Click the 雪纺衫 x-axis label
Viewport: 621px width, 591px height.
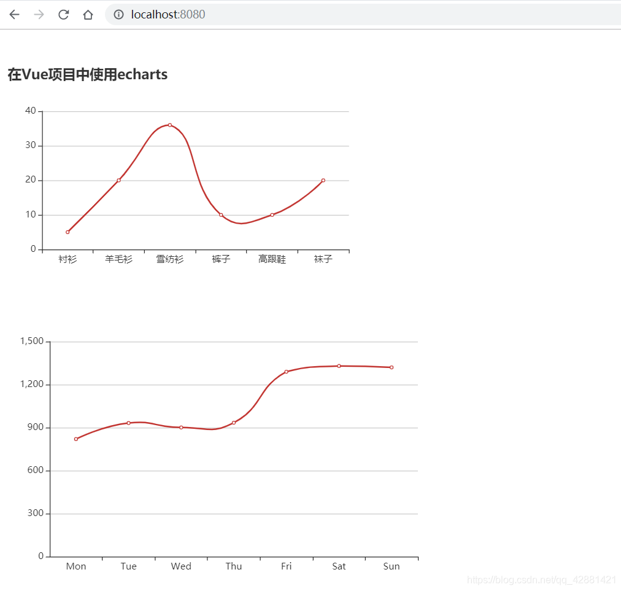[x=170, y=259]
